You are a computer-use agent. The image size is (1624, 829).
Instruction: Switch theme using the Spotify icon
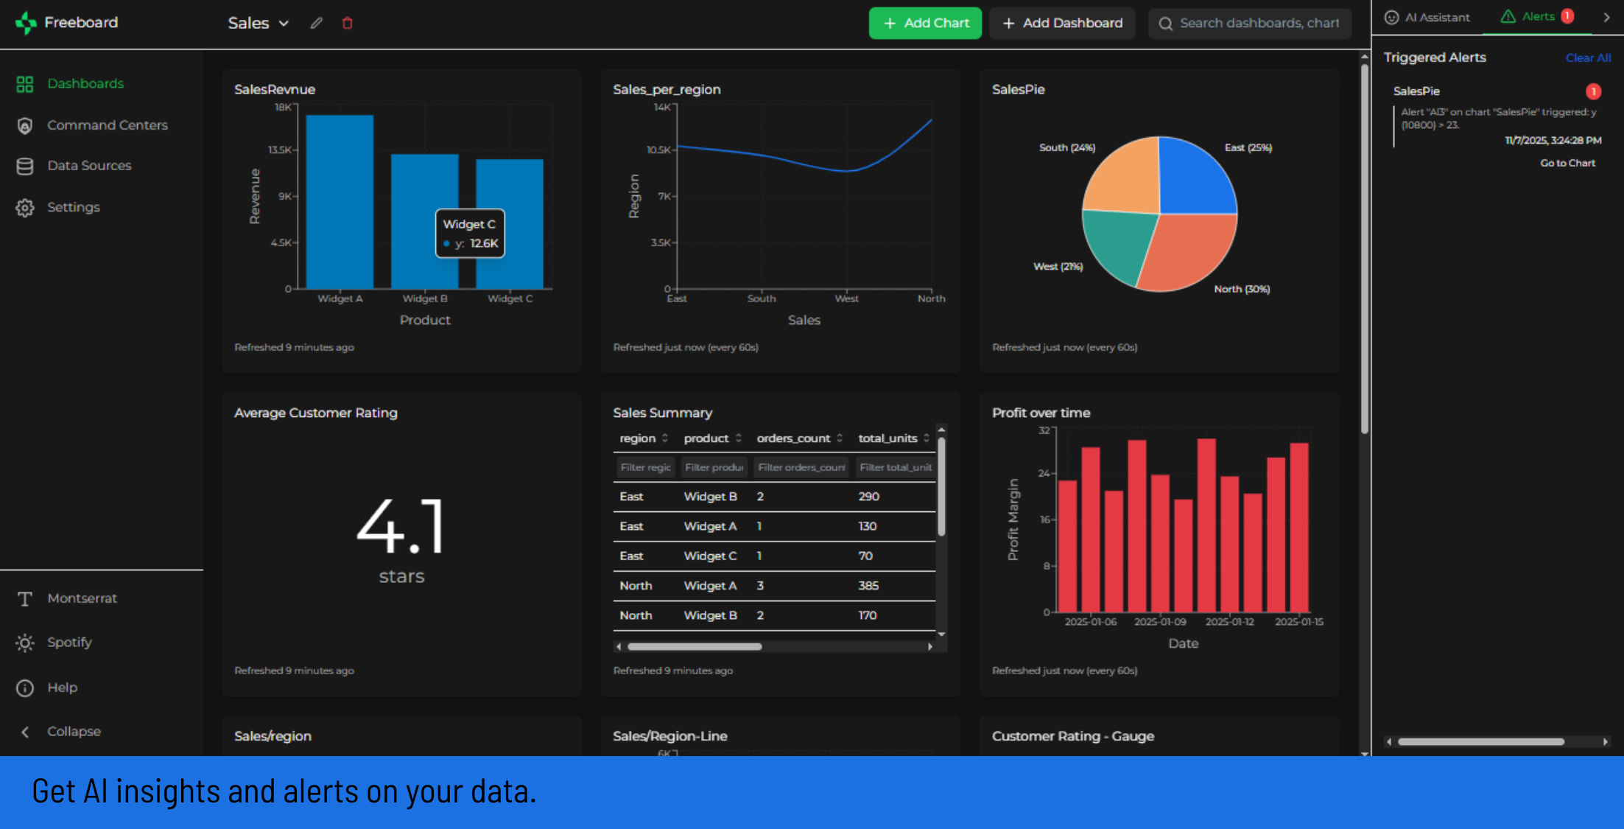70,642
